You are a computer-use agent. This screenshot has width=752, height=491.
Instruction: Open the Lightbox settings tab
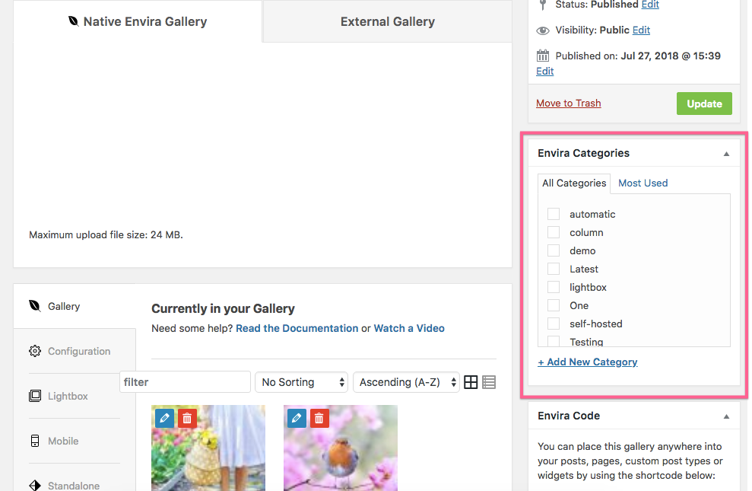point(67,396)
